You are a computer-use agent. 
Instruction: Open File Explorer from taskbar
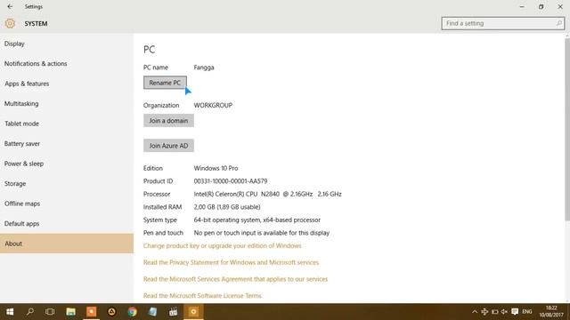(70, 312)
